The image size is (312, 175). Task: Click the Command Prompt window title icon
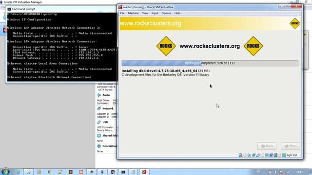[9, 9]
